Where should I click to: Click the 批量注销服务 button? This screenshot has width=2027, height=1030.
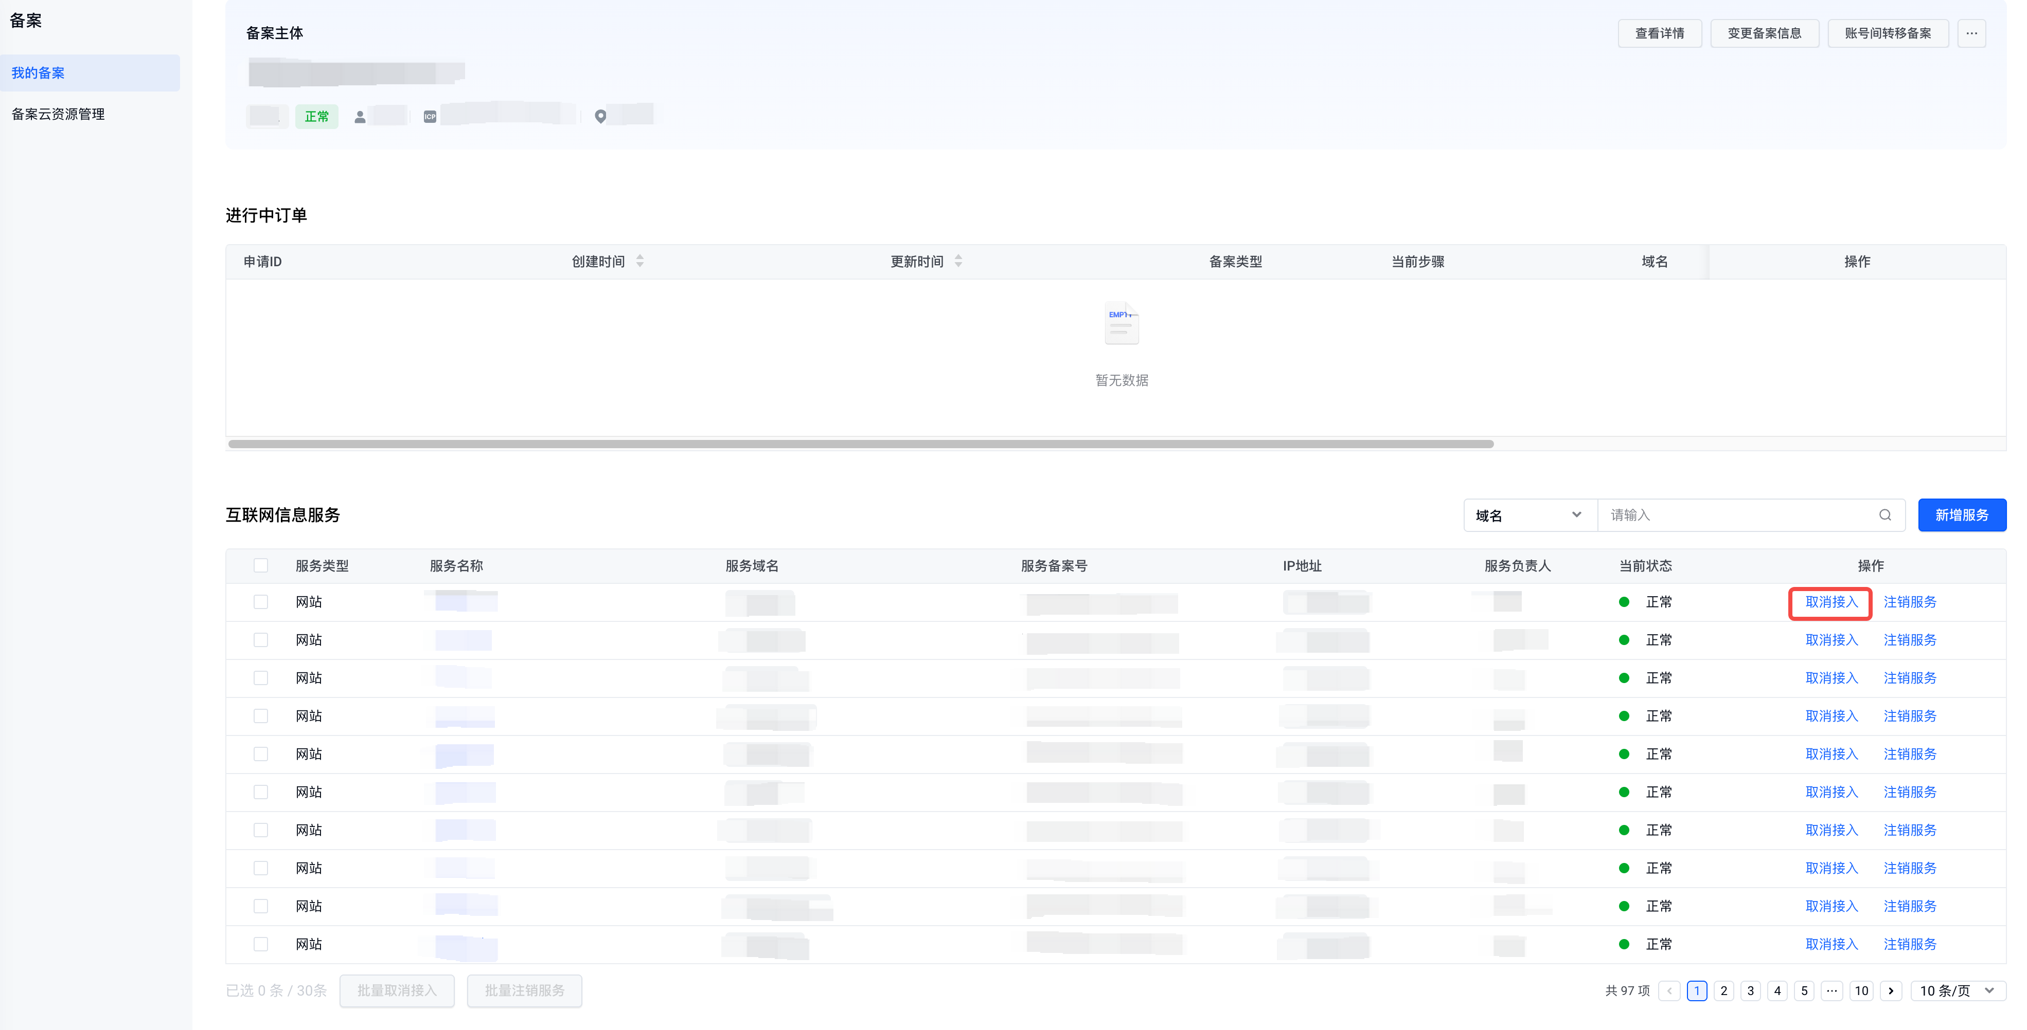(524, 991)
